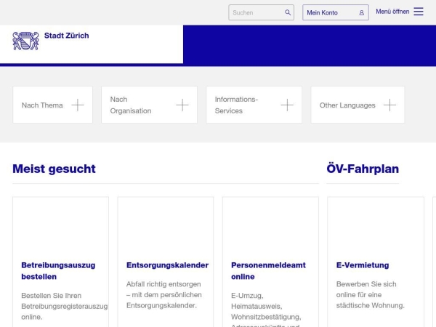Open the E-Vermietung card
436x327 pixels.
tap(363, 265)
